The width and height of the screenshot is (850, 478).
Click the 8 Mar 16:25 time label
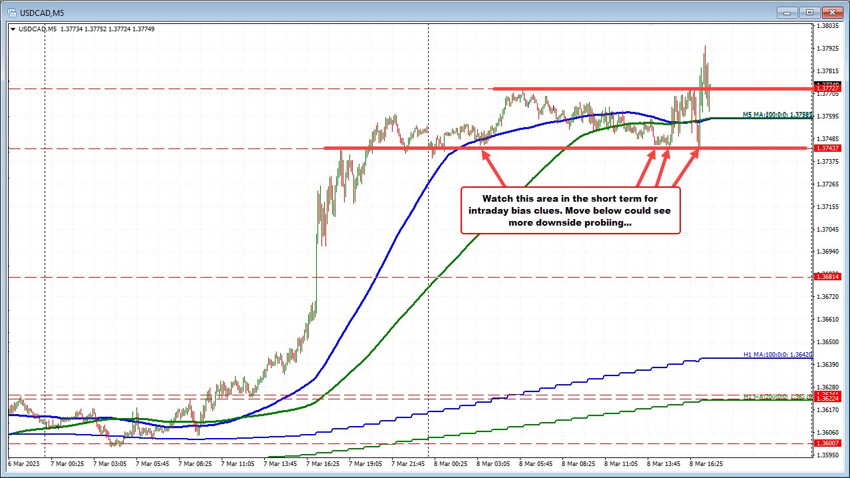point(707,463)
